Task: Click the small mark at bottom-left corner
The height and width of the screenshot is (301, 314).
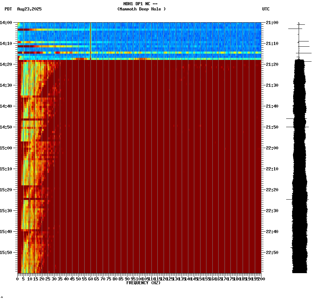Action: click(2, 298)
